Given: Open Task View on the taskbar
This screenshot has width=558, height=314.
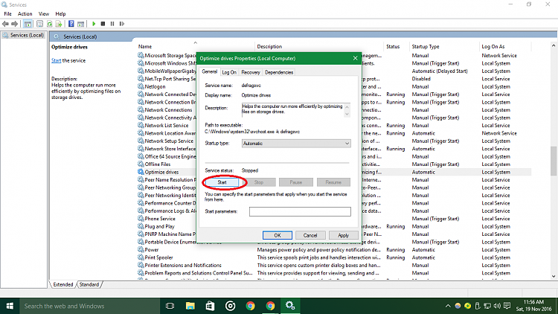Looking at the screenshot, I should [x=170, y=306].
